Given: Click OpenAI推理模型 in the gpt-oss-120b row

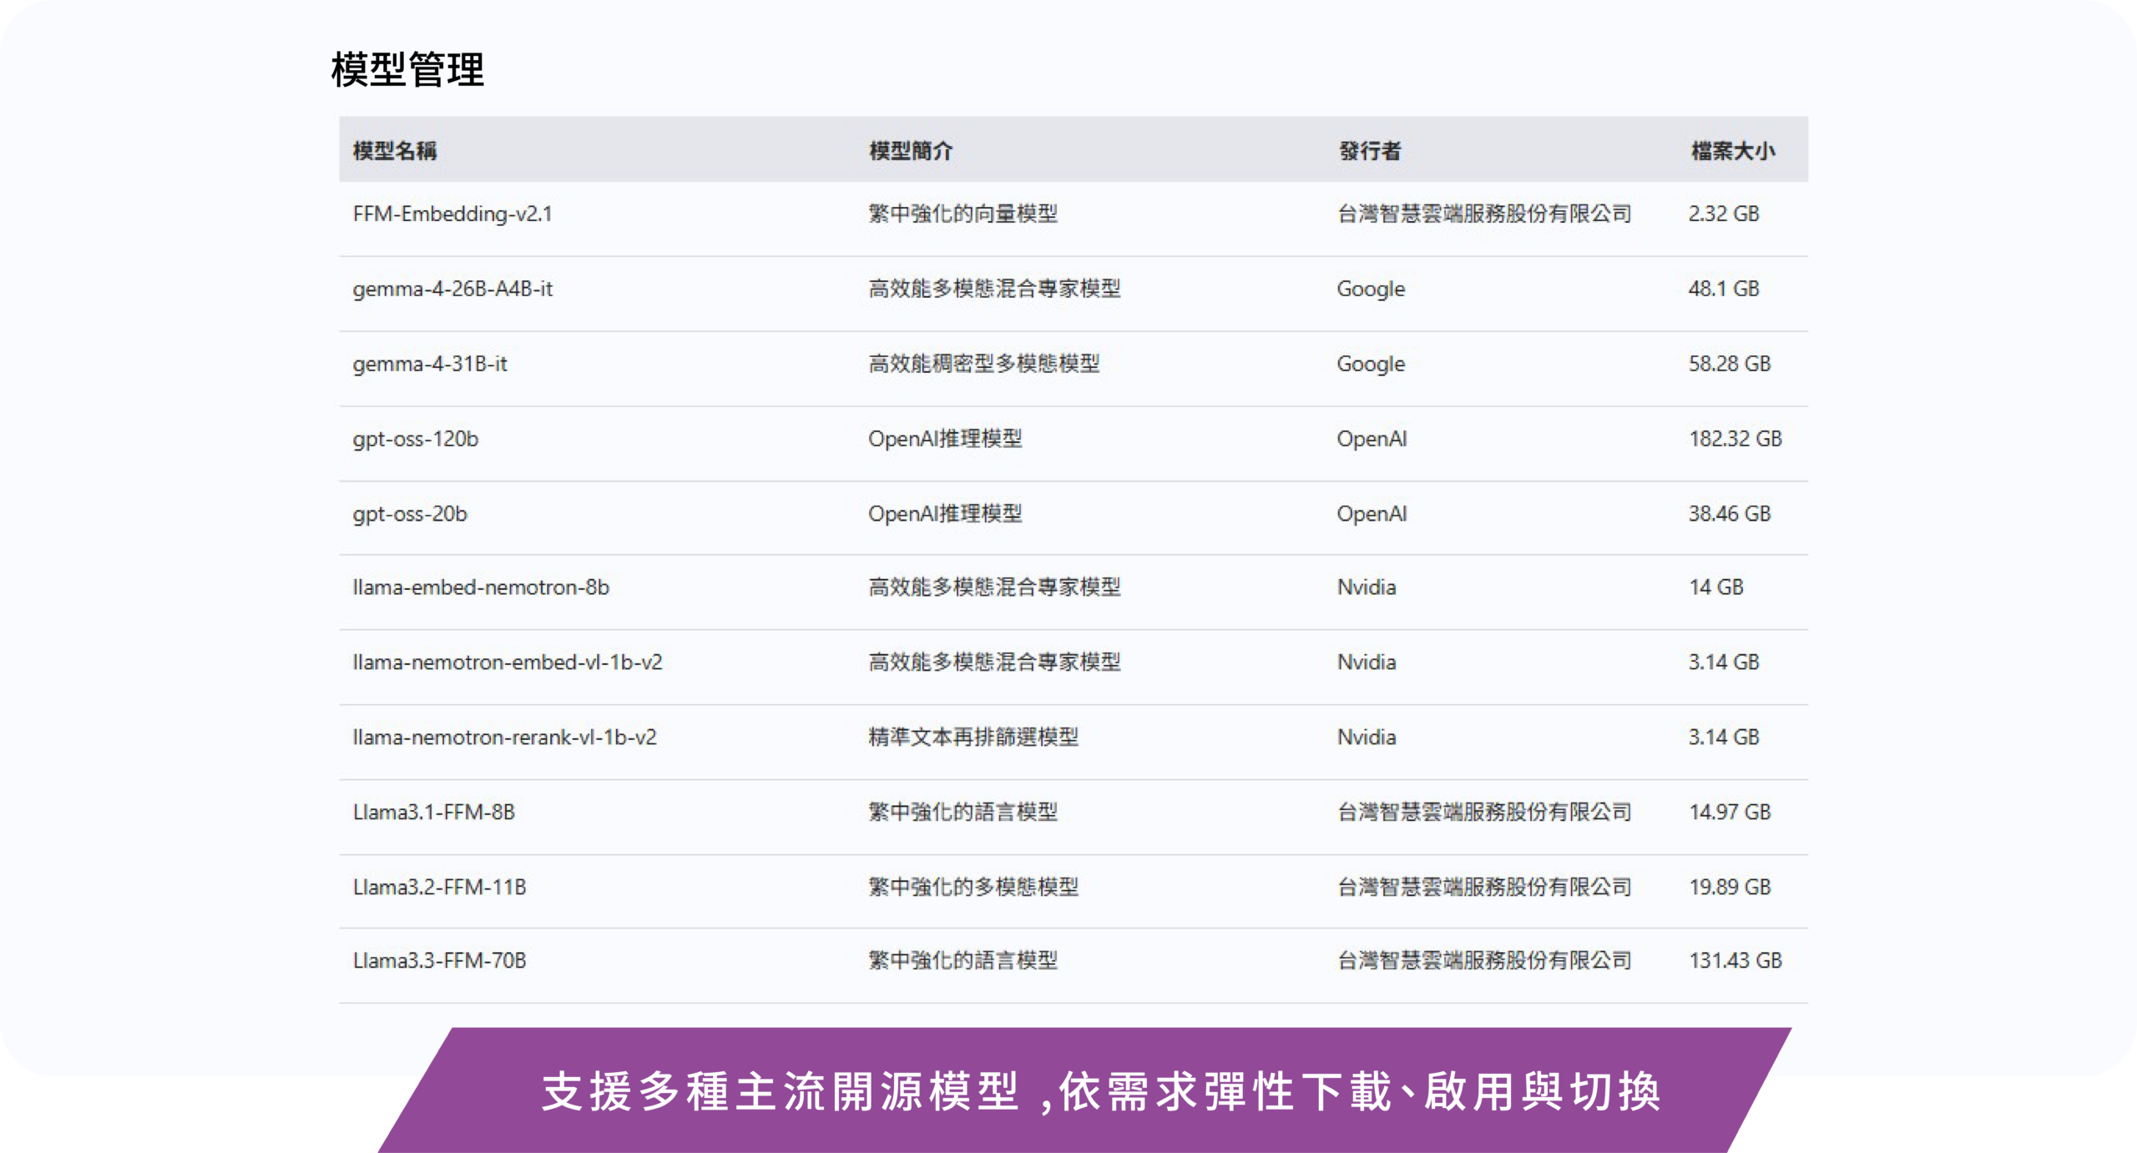Looking at the screenshot, I should click(945, 439).
